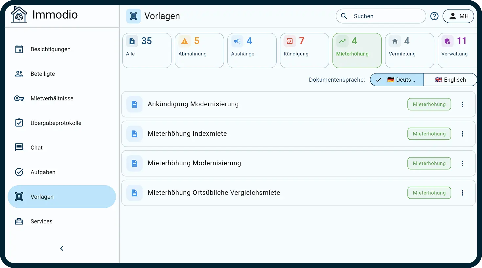Click the Aufgaben checkmark circle icon
The width and height of the screenshot is (482, 268).
[x=19, y=172]
